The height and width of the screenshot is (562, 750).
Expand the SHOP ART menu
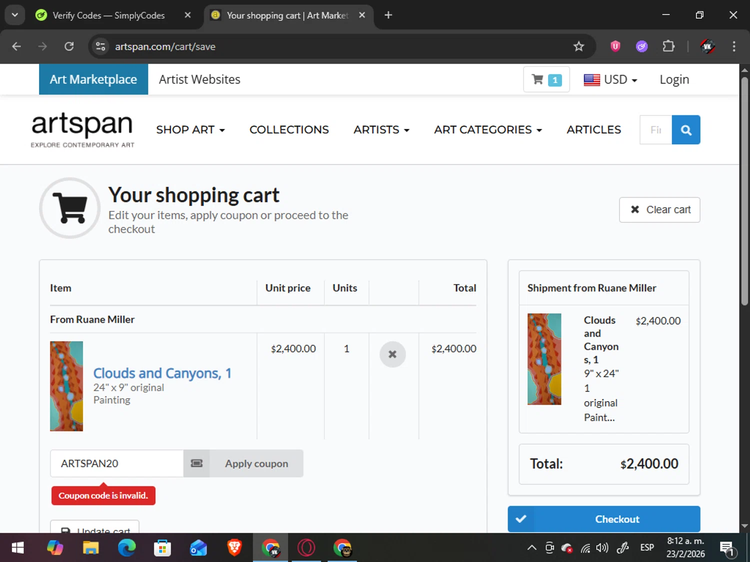coord(190,130)
